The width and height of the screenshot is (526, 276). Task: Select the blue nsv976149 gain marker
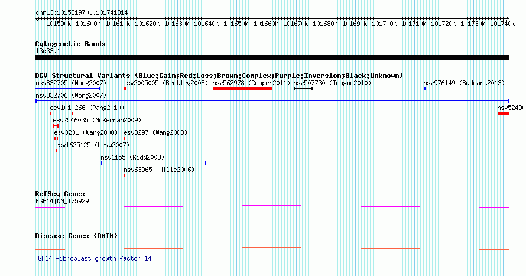point(425,89)
